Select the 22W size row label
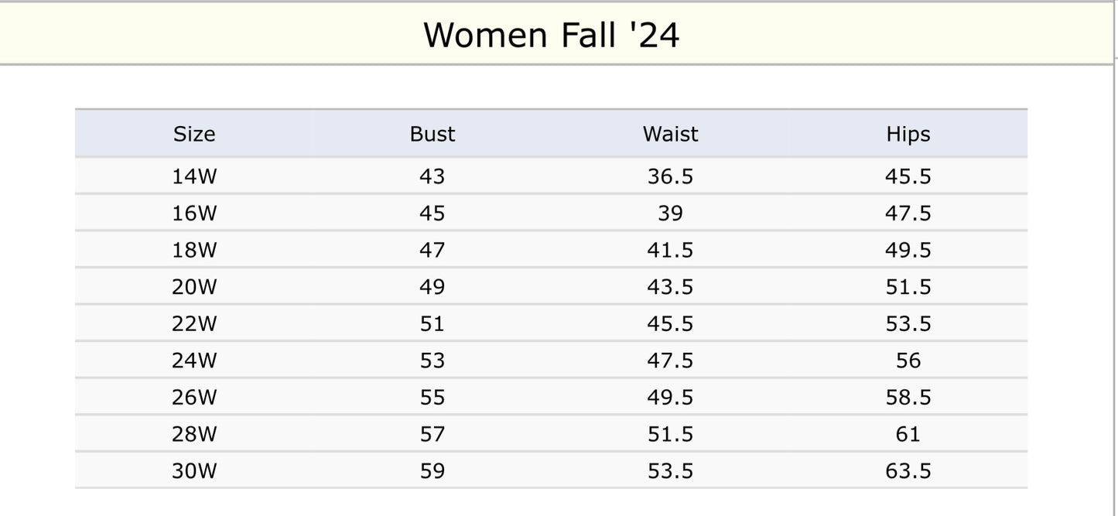This screenshot has width=1118, height=516. pyautogui.click(x=194, y=323)
